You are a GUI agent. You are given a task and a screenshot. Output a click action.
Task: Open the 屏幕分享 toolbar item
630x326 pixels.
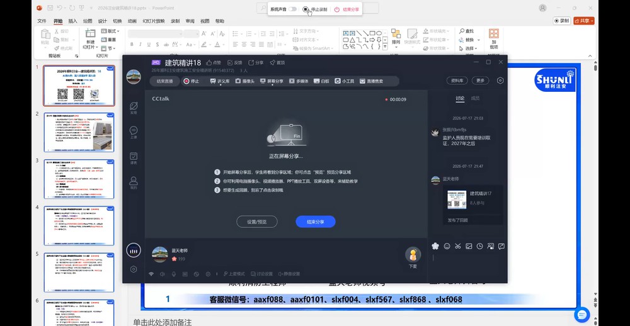[x=272, y=81]
